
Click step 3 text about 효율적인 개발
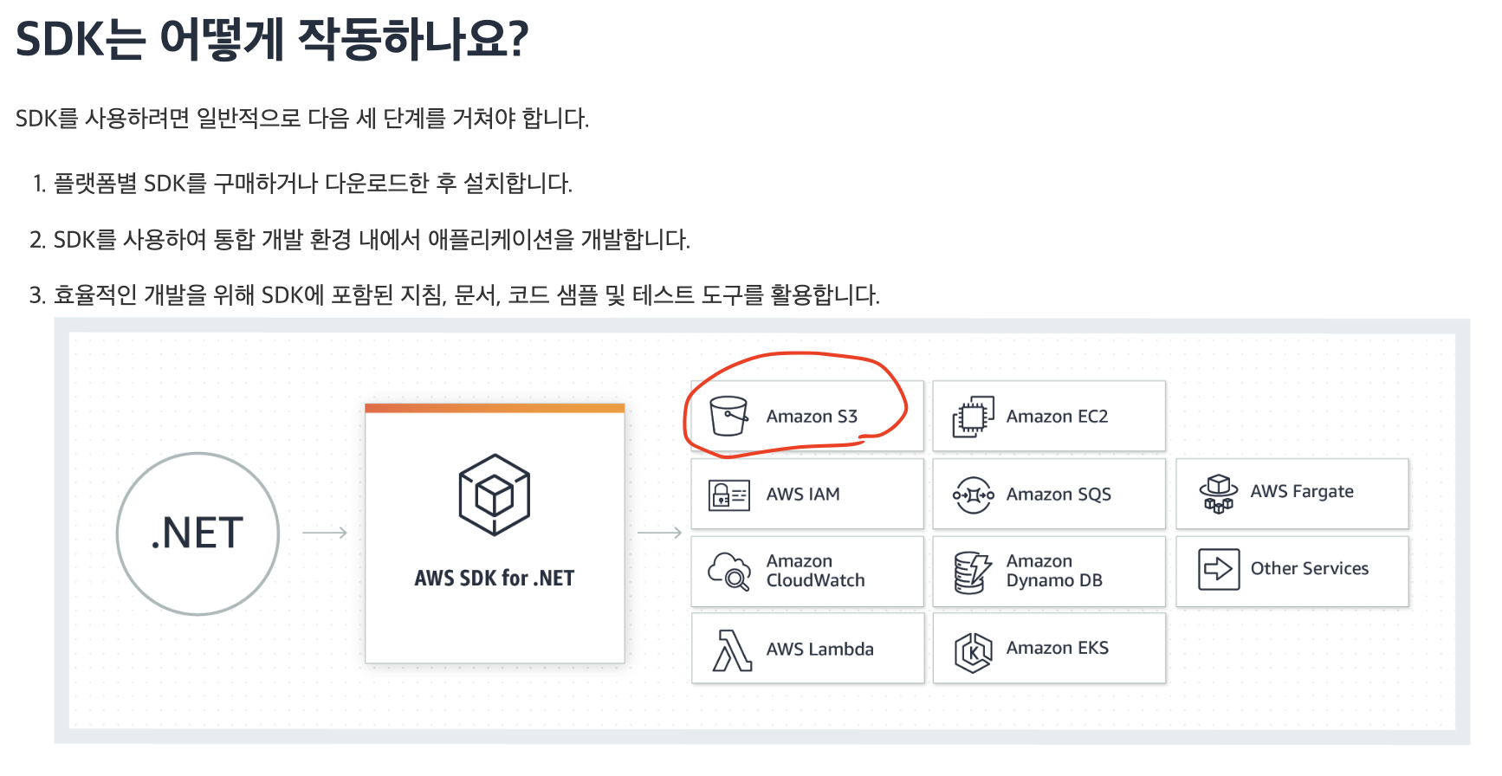[466, 295]
